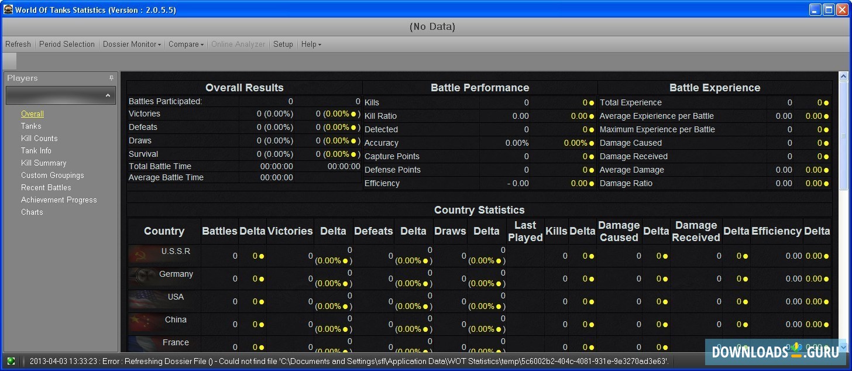Image resolution: width=852 pixels, height=371 pixels.
Task: Click the Defeats column header
Action: (373, 231)
